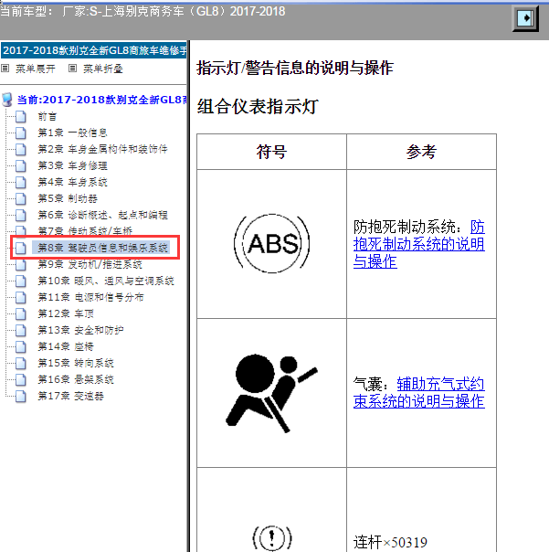Select the root node 当前:2017-2018款别克全新GL8

pyautogui.click(x=101, y=100)
